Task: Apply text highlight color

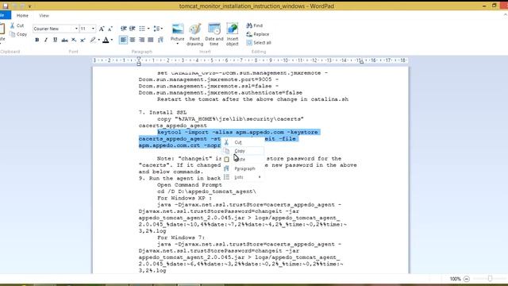Action: [93, 40]
